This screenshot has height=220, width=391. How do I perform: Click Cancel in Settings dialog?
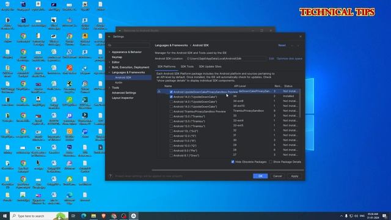click(277, 176)
